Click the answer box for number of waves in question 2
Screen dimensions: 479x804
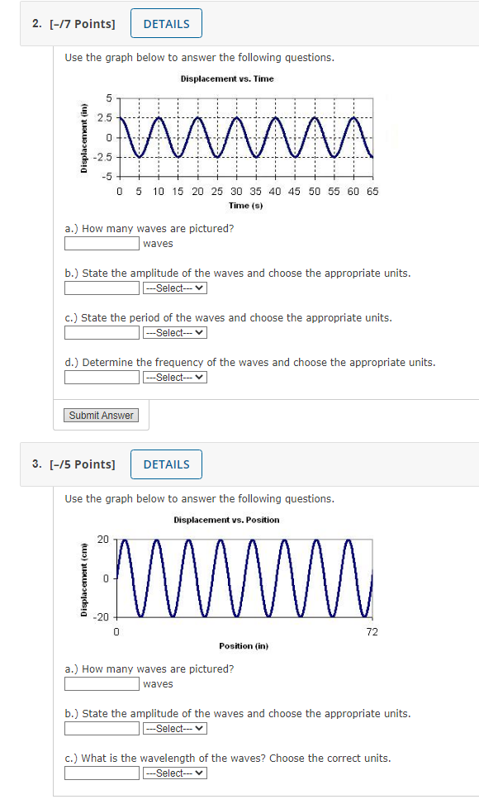[101, 243]
